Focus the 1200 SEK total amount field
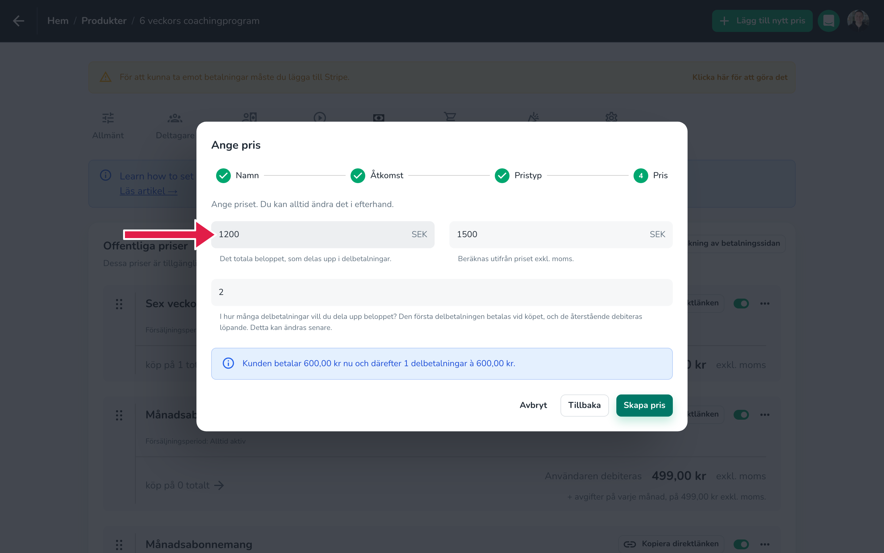 click(x=323, y=234)
